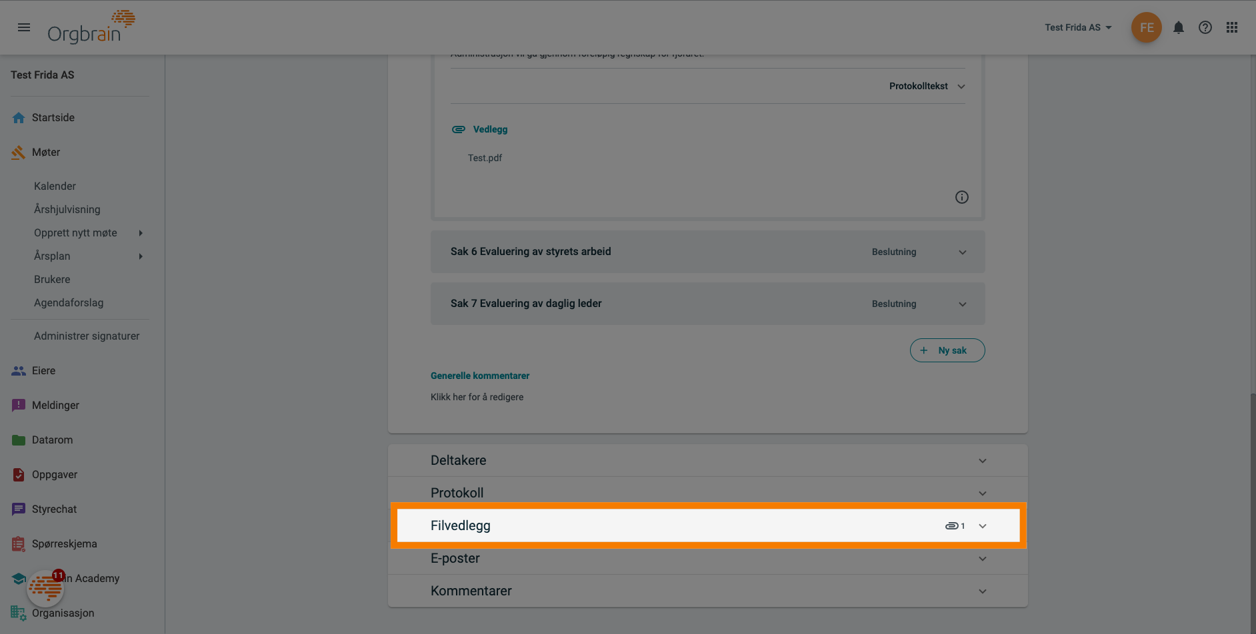The image size is (1256, 634).
Task: Click the Oppgaver task icon
Action: coord(19,475)
